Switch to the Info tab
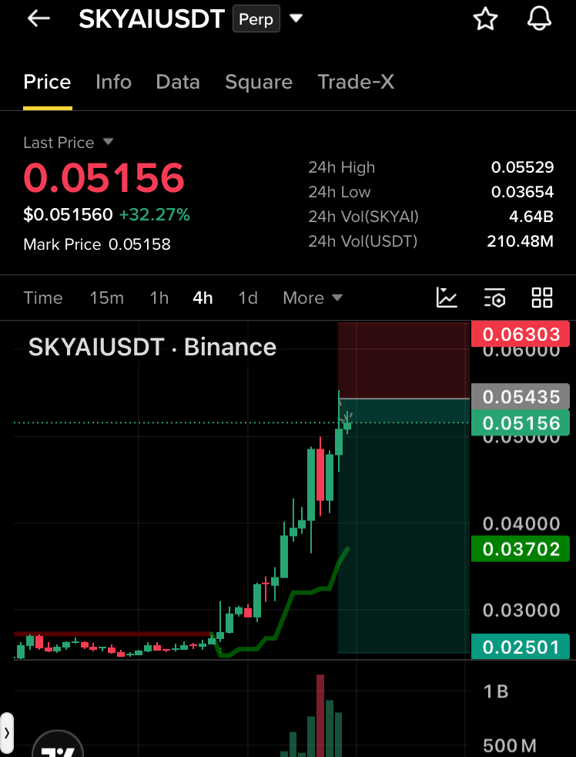 (113, 82)
